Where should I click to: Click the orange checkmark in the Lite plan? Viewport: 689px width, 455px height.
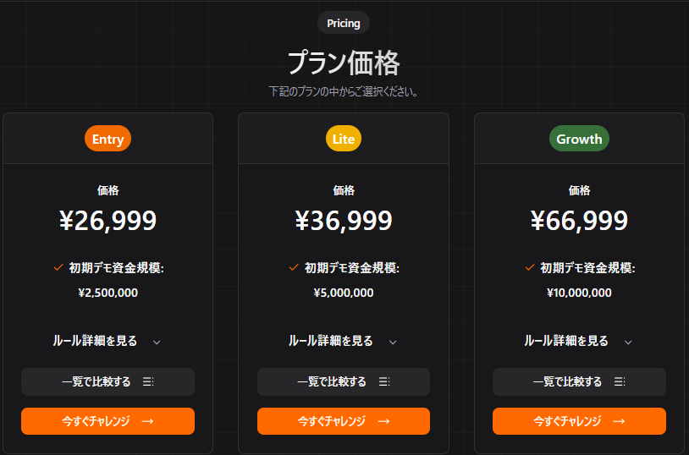(x=294, y=267)
